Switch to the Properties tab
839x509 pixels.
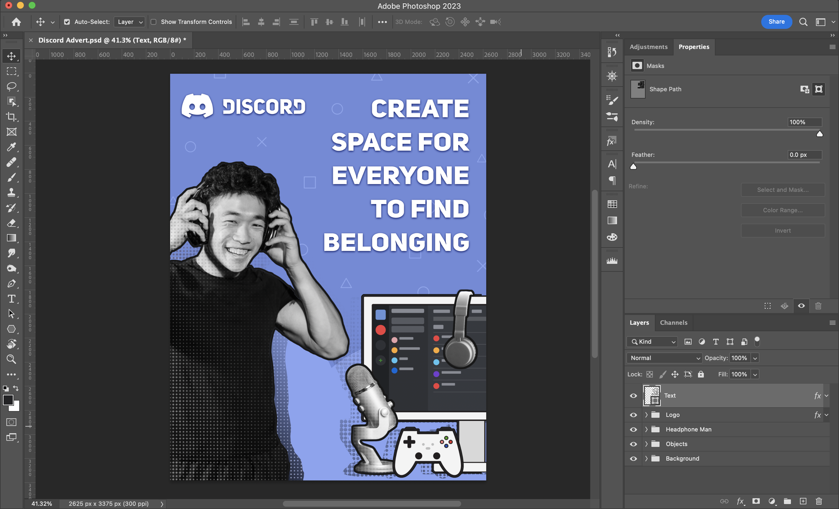pyautogui.click(x=694, y=47)
